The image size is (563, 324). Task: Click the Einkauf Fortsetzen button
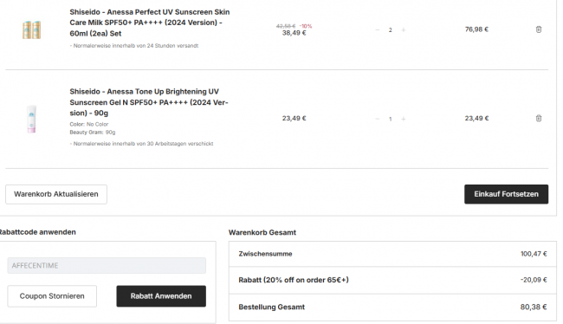[x=507, y=194]
